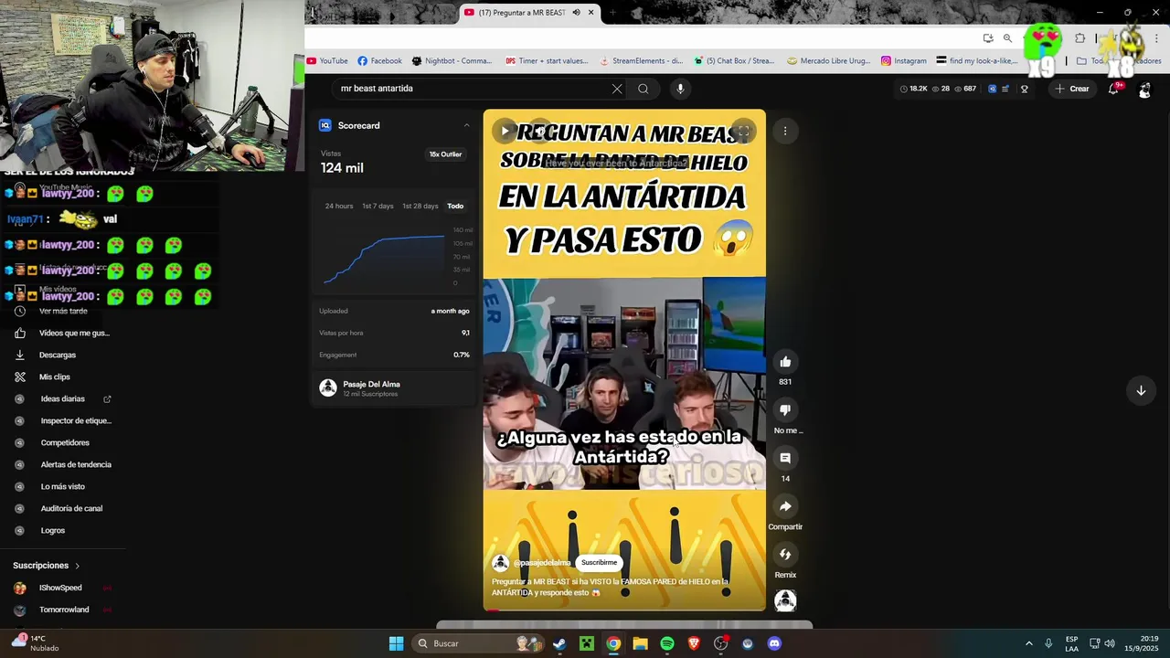Show hidden system tray icons
Screen dimensions: 1170x658
click(x=1028, y=643)
